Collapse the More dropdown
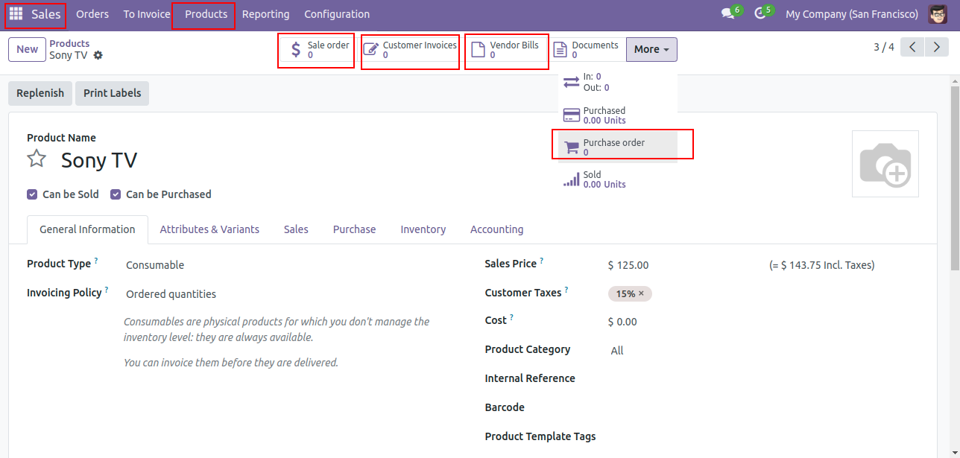 click(x=651, y=49)
